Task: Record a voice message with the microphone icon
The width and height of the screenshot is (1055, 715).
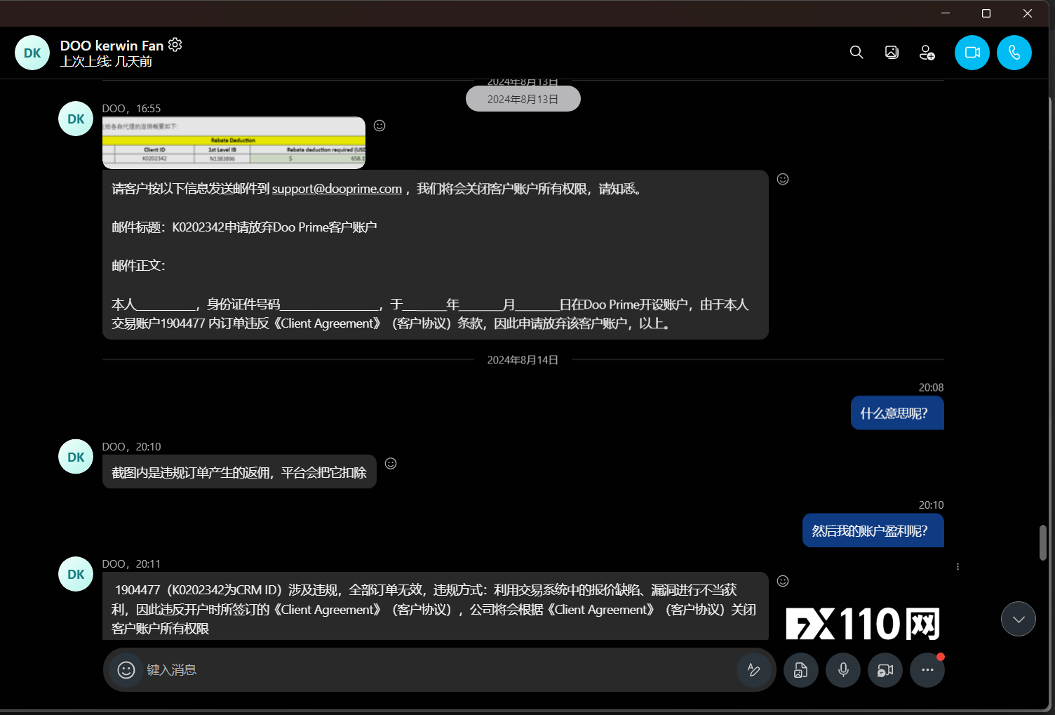Action: (843, 670)
